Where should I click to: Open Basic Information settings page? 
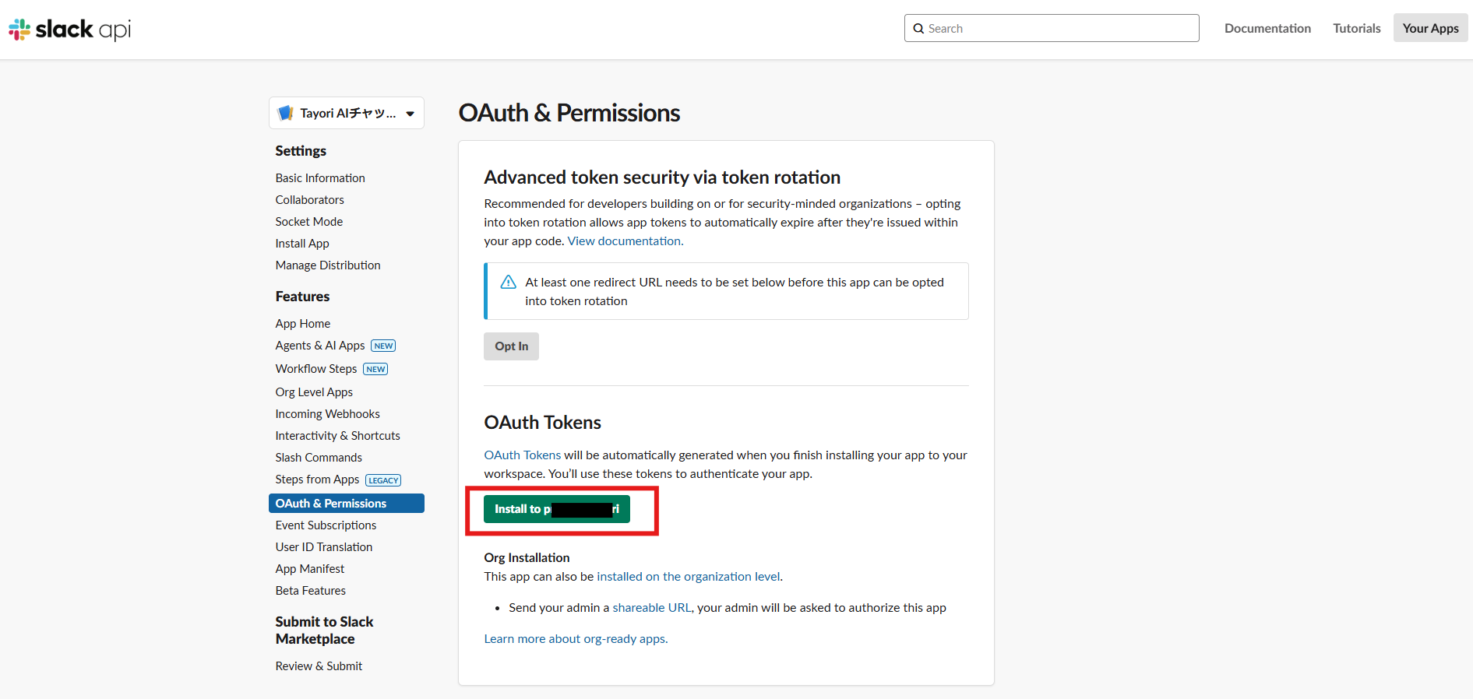[320, 178]
